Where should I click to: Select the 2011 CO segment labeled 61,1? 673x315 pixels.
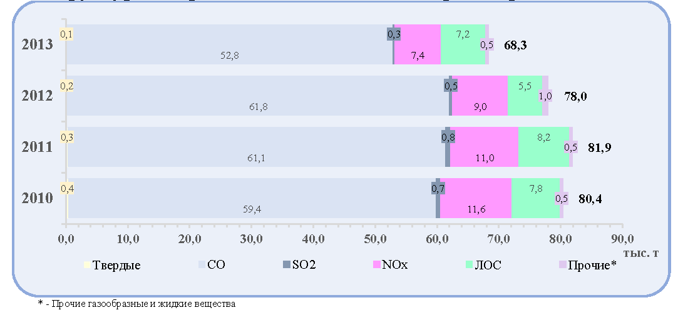click(256, 147)
